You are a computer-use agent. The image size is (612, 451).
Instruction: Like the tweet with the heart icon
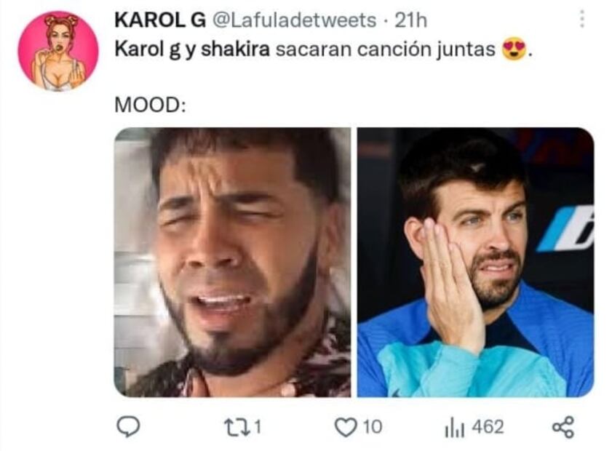click(x=346, y=427)
